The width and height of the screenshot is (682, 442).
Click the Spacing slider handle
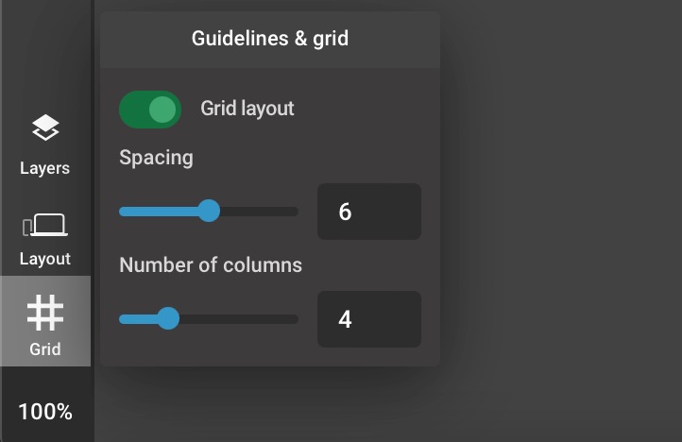pos(209,211)
